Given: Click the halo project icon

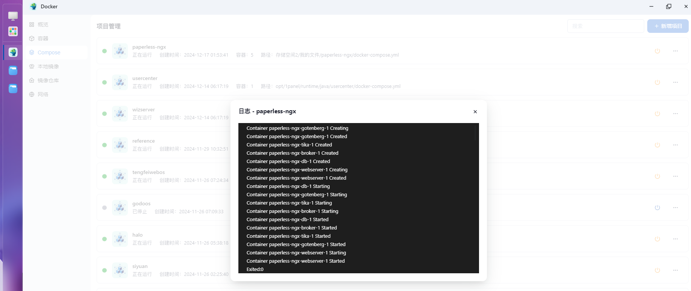Looking at the screenshot, I should (x=120, y=239).
